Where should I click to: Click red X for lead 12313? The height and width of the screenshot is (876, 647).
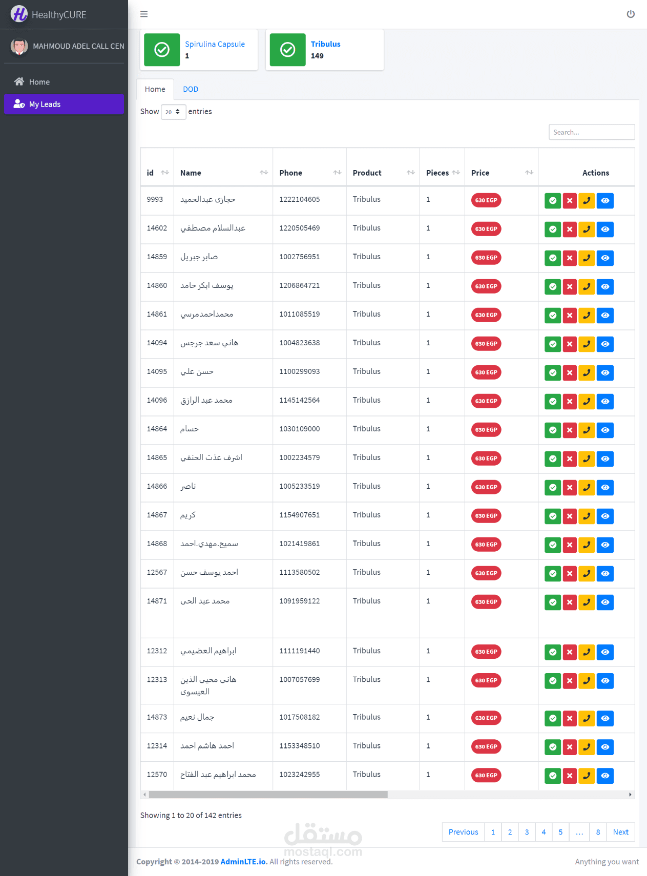click(x=570, y=680)
